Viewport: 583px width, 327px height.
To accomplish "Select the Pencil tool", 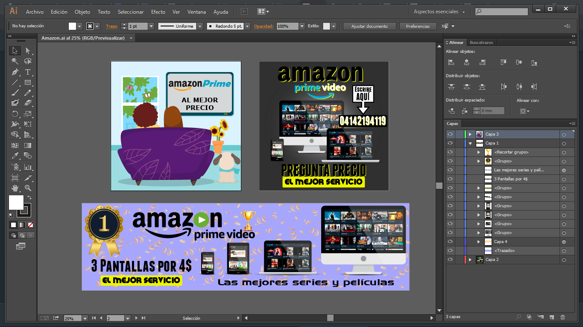I will pyautogui.click(x=28, y=93).
